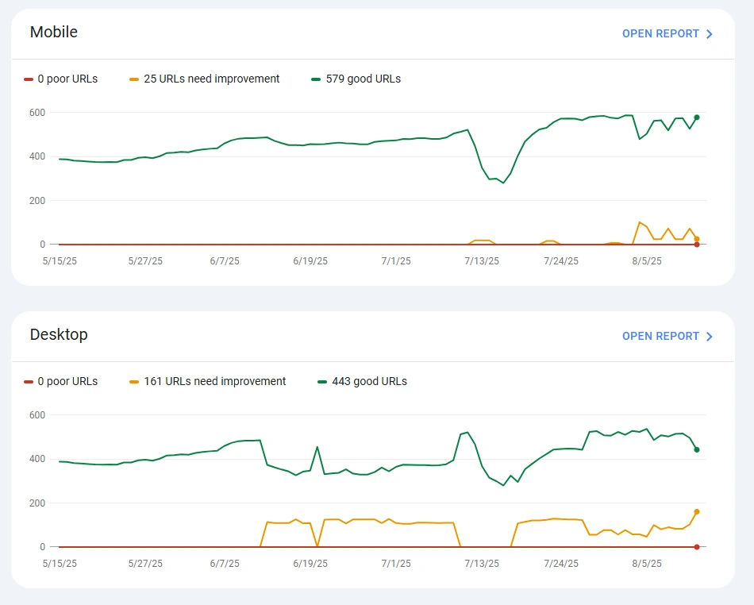
Task: Click orange endpoint dot on Desktop chart
Action: (x=697, y=511)
